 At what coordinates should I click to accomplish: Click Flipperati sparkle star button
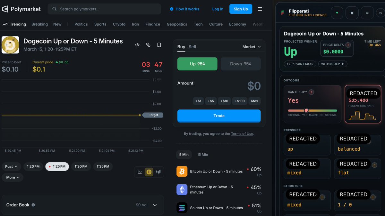coord(337,13)
